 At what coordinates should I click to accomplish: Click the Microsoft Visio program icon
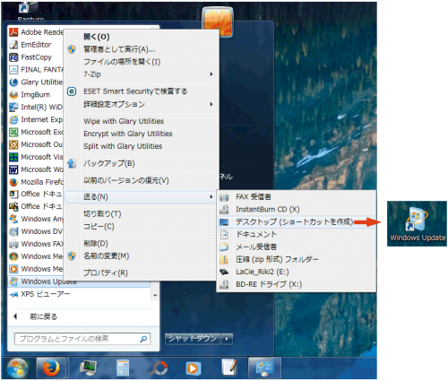coord(13,157)
